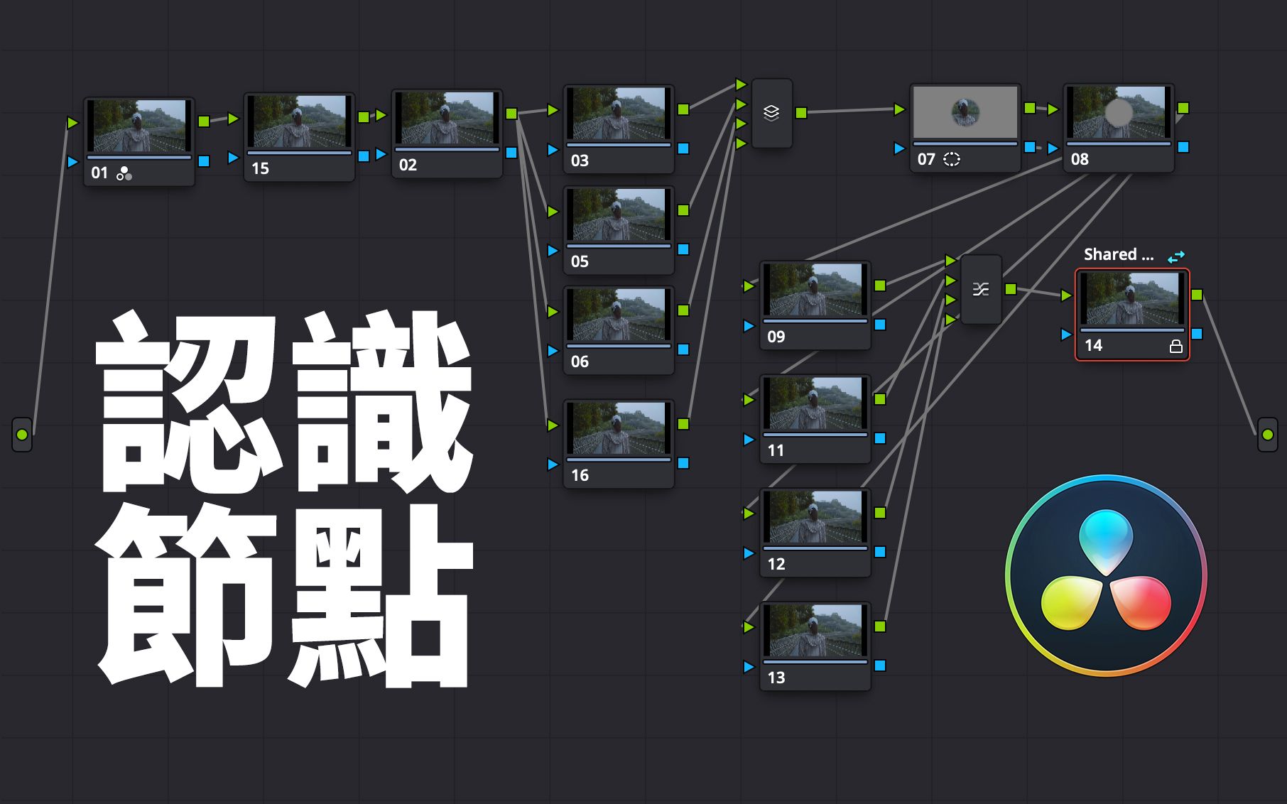Click the '15' node number label
This screenshot has width=1287, height=804.
261,169
